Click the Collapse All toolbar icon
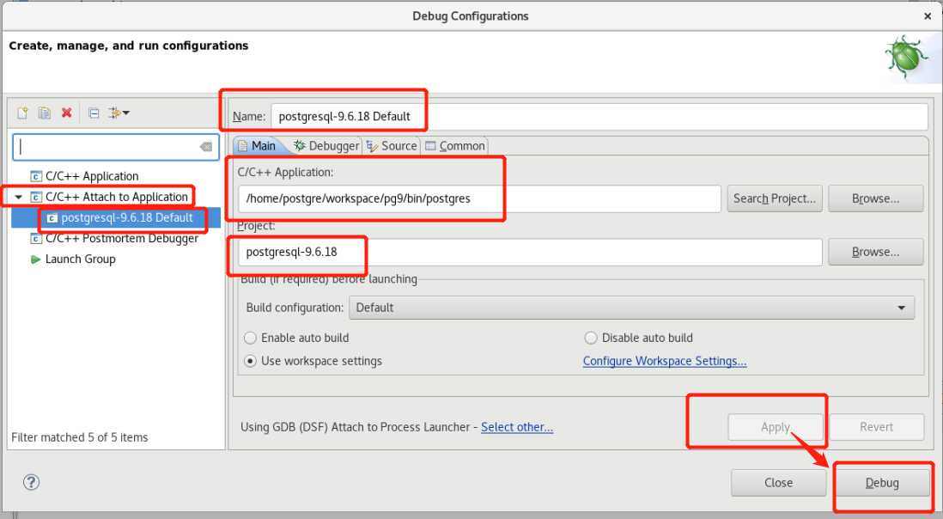Screen dimensions: 943x519 (x=94, y=113)
